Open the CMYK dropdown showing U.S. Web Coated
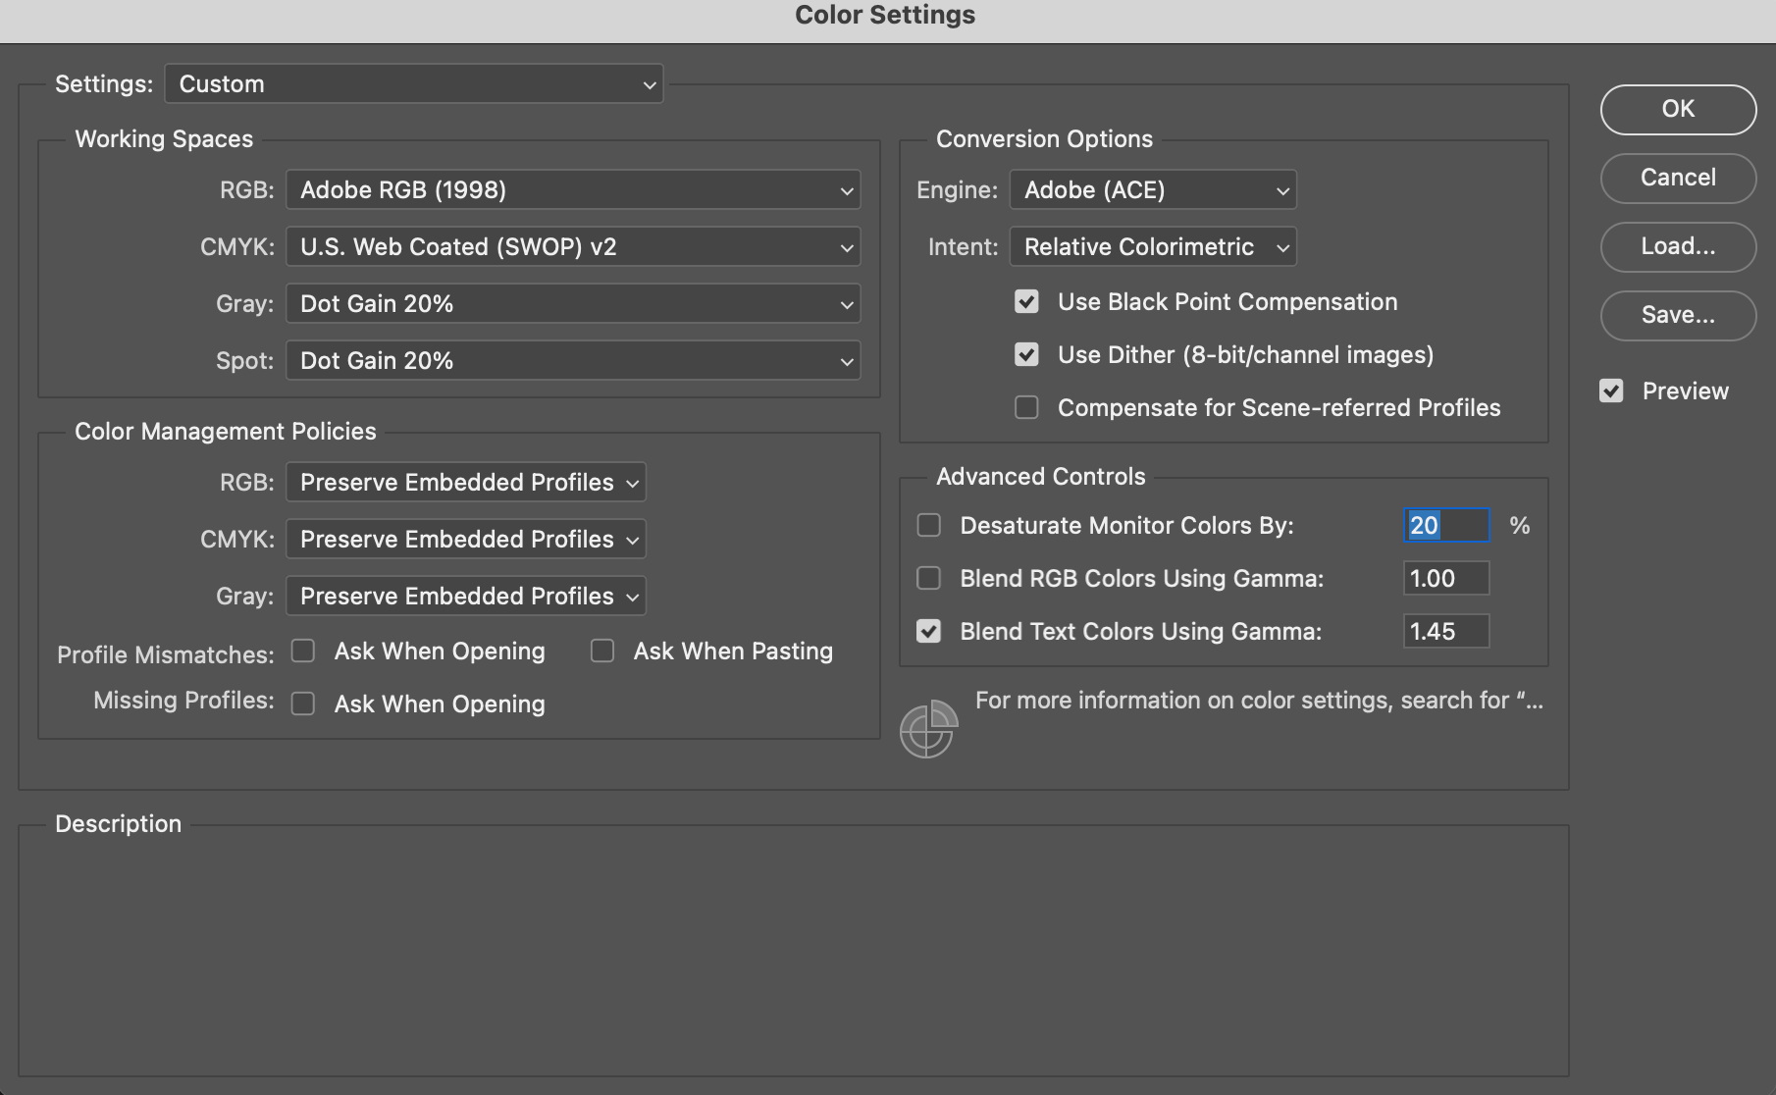 click(572, 246)
